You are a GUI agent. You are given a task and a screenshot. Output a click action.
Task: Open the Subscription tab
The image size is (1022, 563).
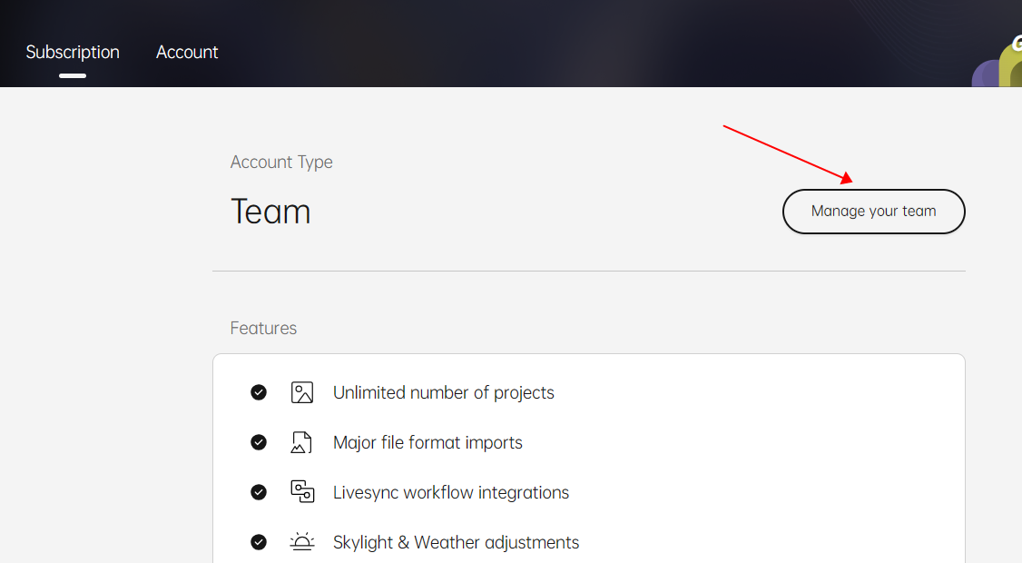(73, 53)
